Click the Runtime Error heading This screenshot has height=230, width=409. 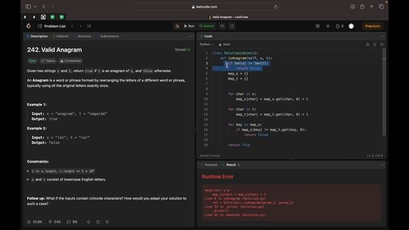tap(217, 176)
